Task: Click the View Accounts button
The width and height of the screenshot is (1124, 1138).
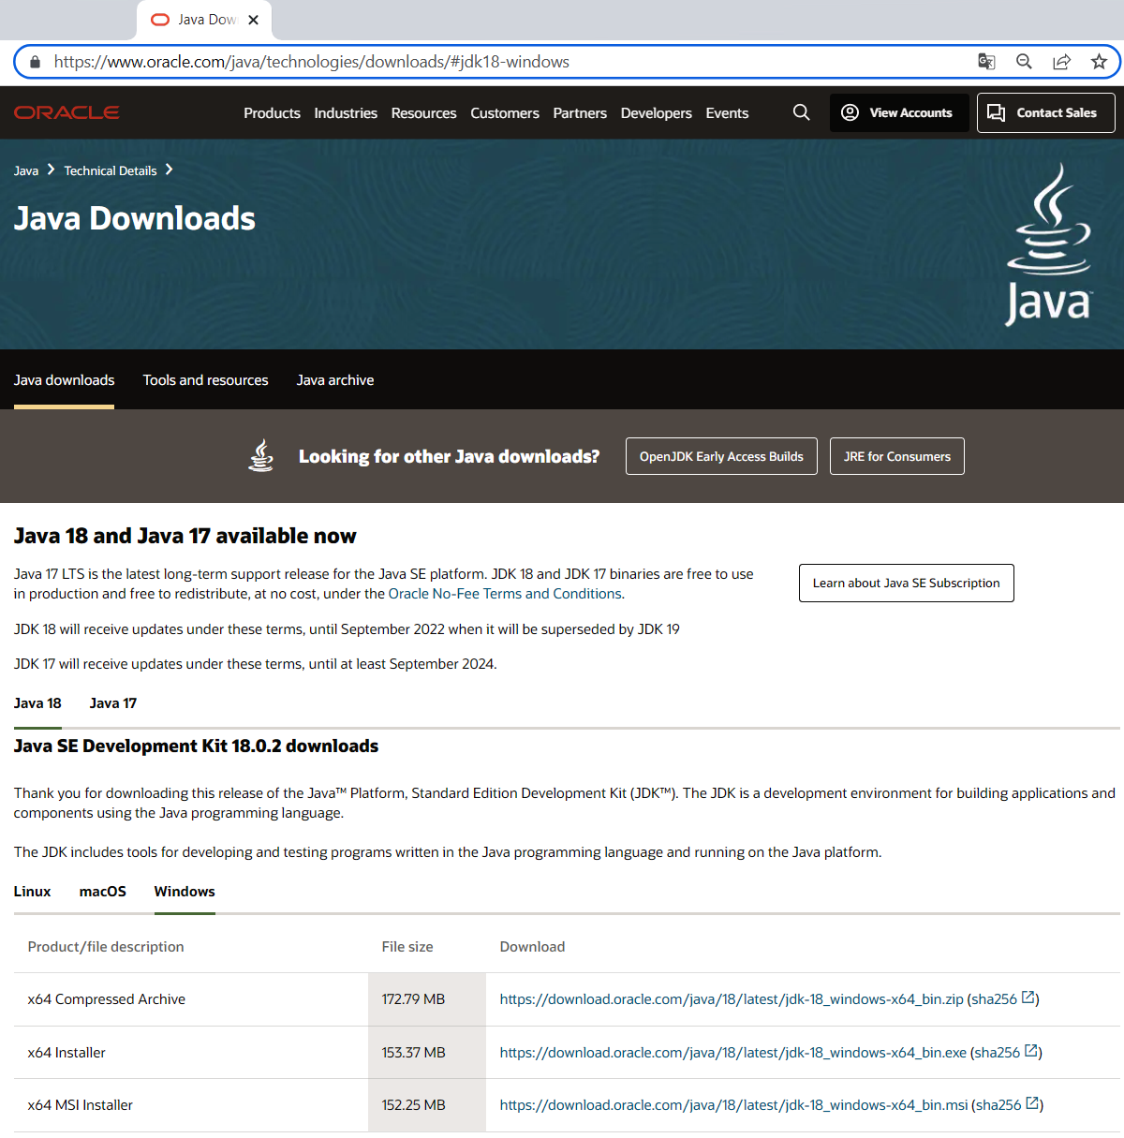Action: [899, 112]
